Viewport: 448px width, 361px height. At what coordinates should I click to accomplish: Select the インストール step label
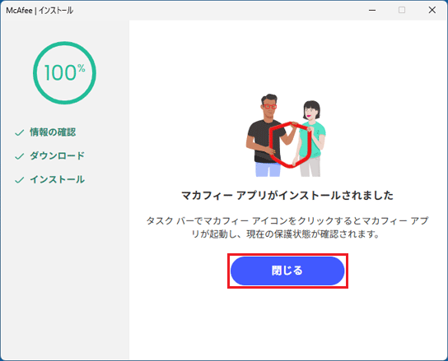pos(57,179)
